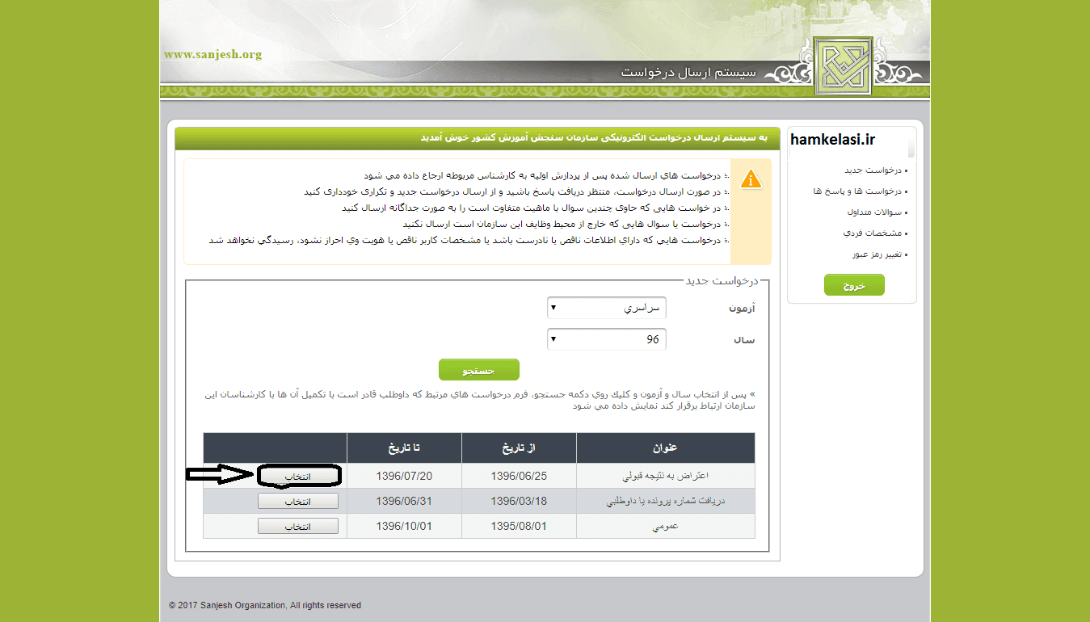This screenshot has height=622, width=1090.
Task: Open the سال dropdown showing 96
Action: 607,339
